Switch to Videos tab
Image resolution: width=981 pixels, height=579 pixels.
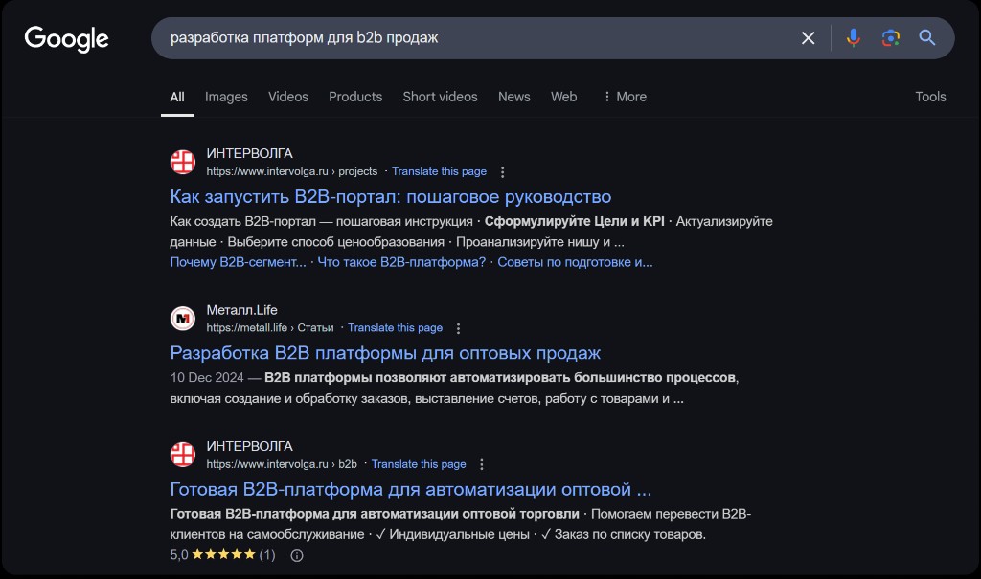click(x=288, y=97)
